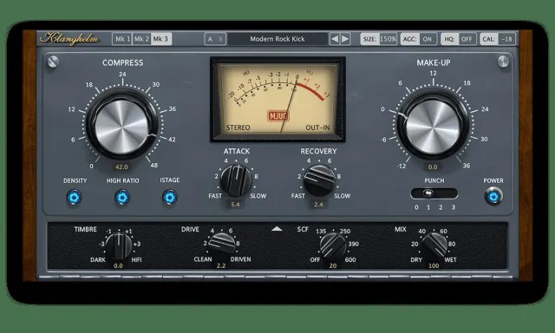This screenshot has height=333, width=555.
Task: Toggle the ACC ON setting
Action: 419,39
